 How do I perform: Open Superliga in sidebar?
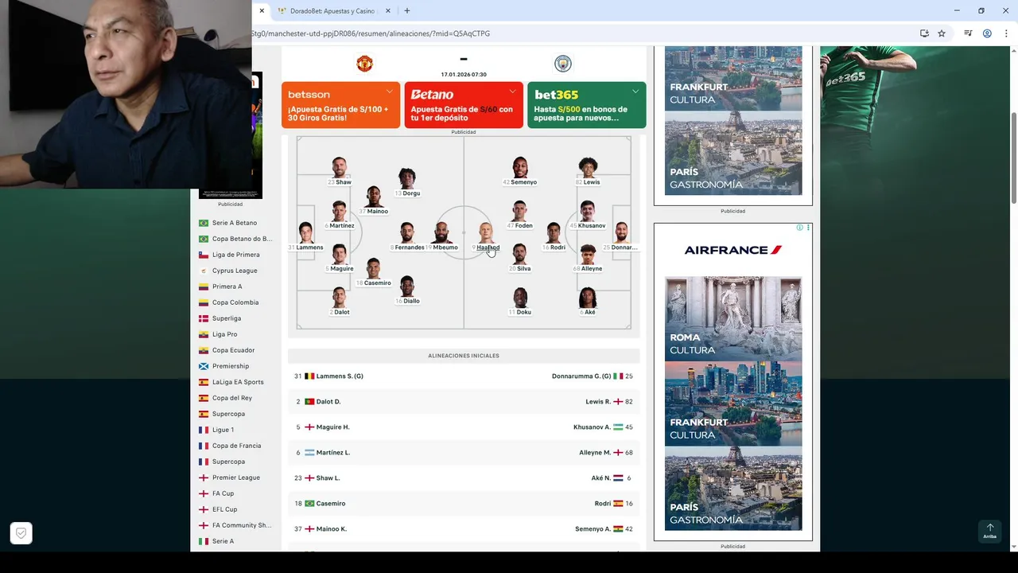coord(227,318)
